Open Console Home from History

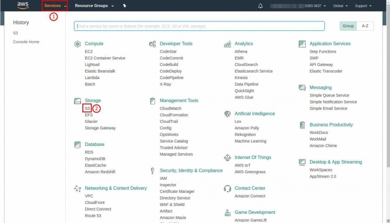click(x=26, y=42)
